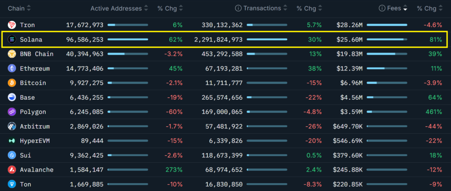Screen dimensions: 451x191
Task: Click the Polygon logo icon
Action: (x=12, y=112)
